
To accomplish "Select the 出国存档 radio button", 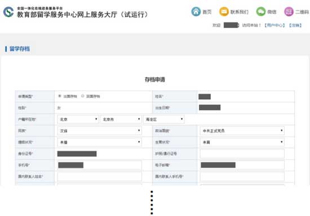I will coord(60,96).
